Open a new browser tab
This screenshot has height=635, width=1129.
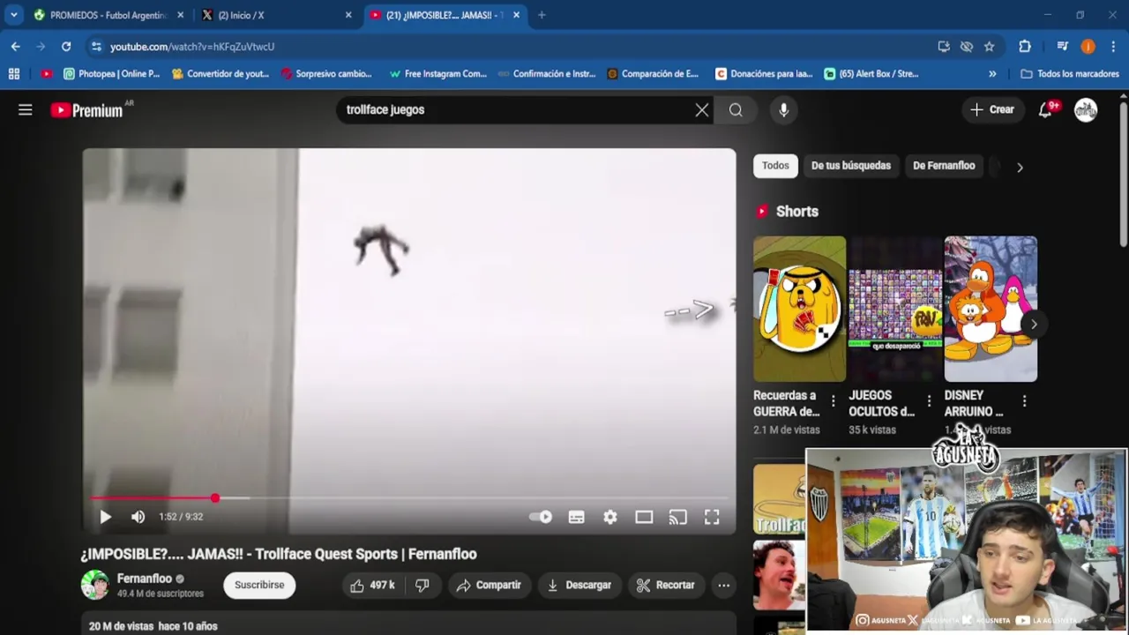pos(542,15)
